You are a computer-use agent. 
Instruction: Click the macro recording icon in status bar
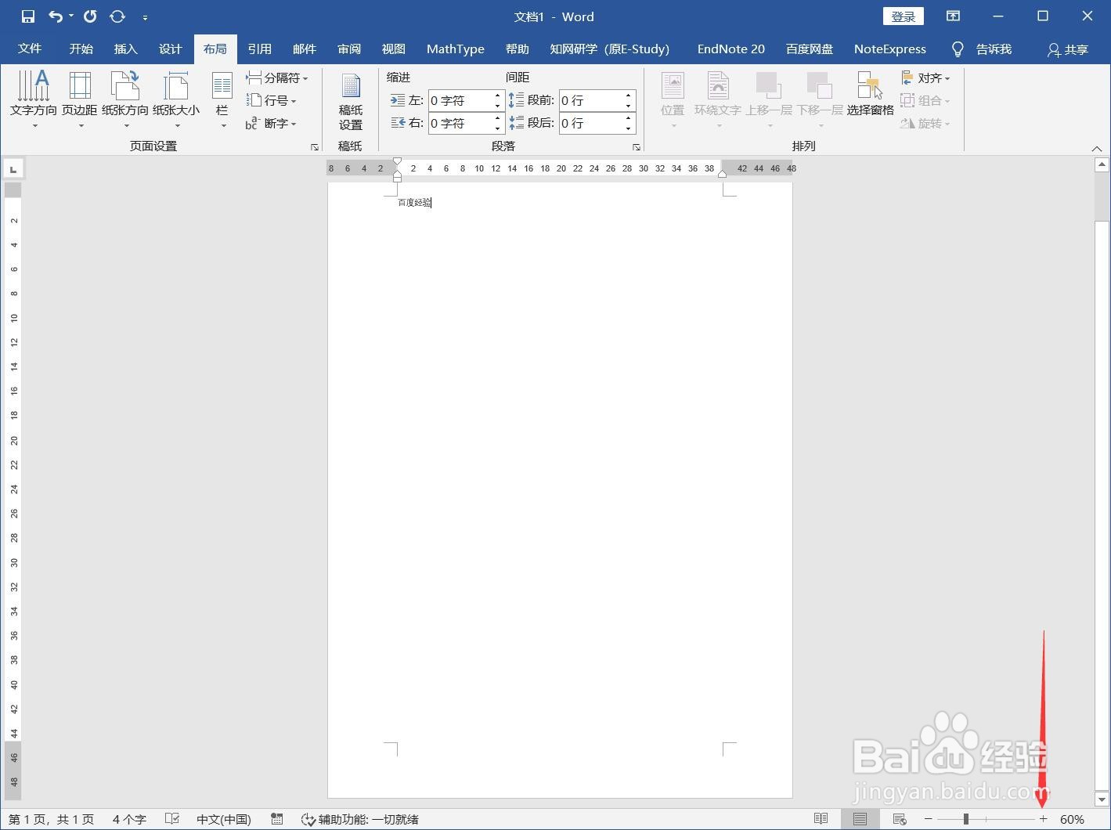click(276, 819)
